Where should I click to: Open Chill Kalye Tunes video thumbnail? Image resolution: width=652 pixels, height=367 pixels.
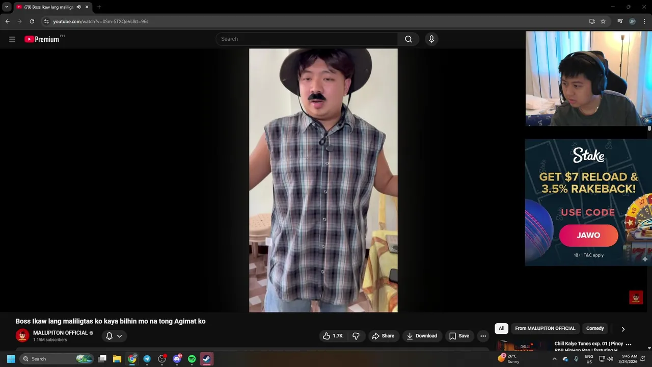coord(523,346)
